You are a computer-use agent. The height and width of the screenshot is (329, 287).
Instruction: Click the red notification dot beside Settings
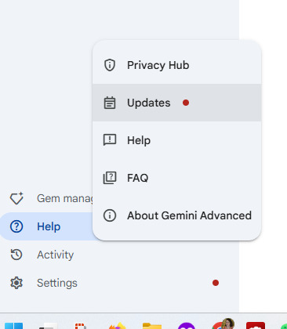click(x=216, y=283)
